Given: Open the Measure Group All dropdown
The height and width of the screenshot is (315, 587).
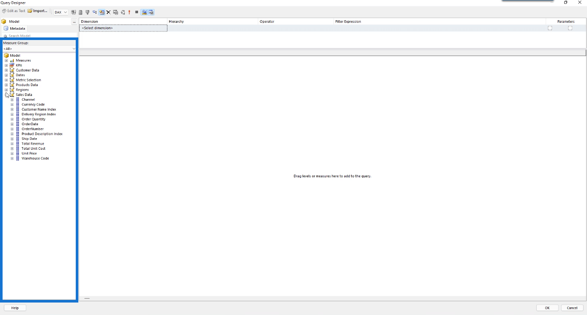Looking at the screenshot, I should click(x=39, y=49).
